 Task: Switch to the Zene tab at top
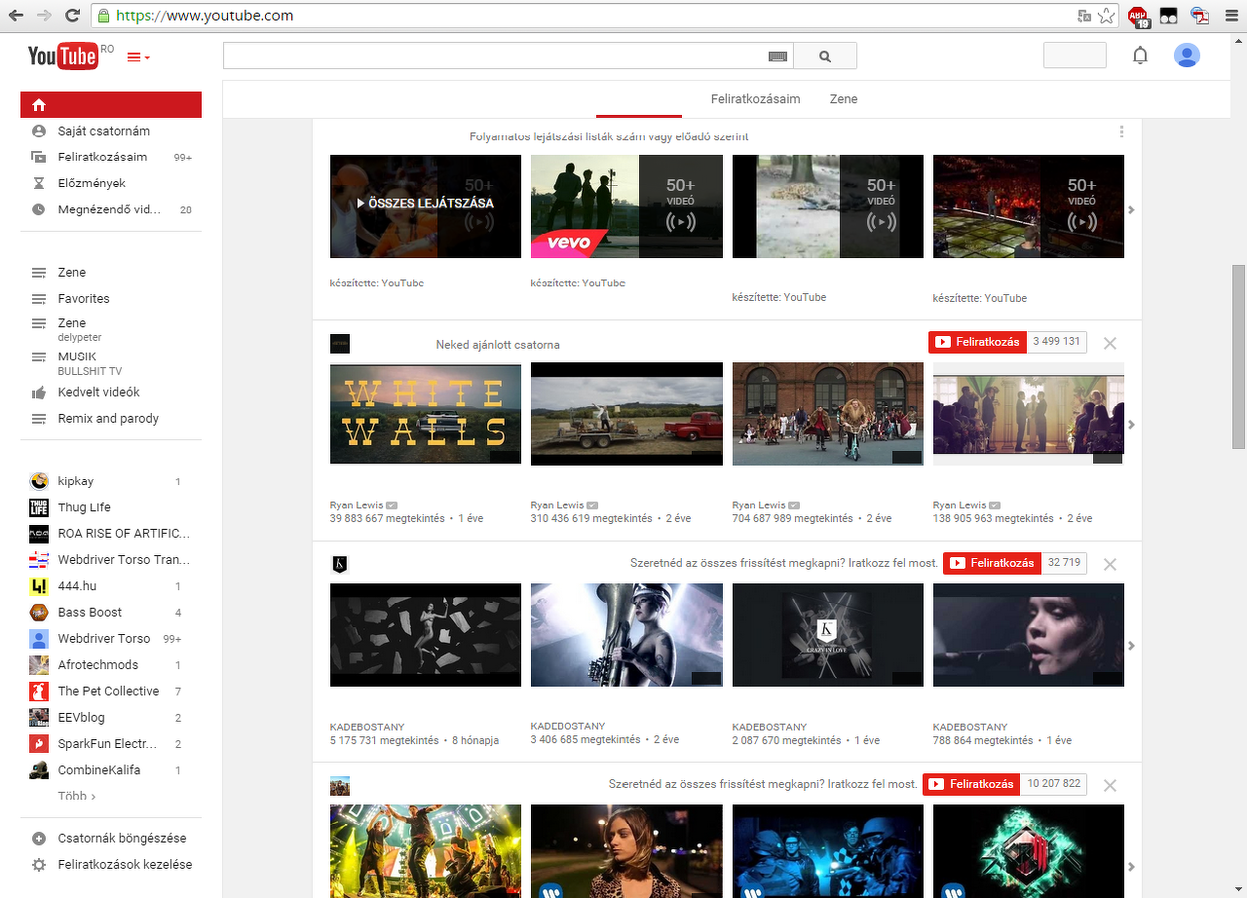point(844,99)
